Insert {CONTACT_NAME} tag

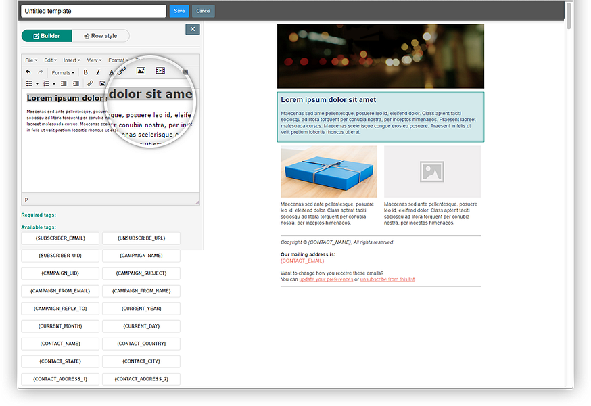pos(60,344)
